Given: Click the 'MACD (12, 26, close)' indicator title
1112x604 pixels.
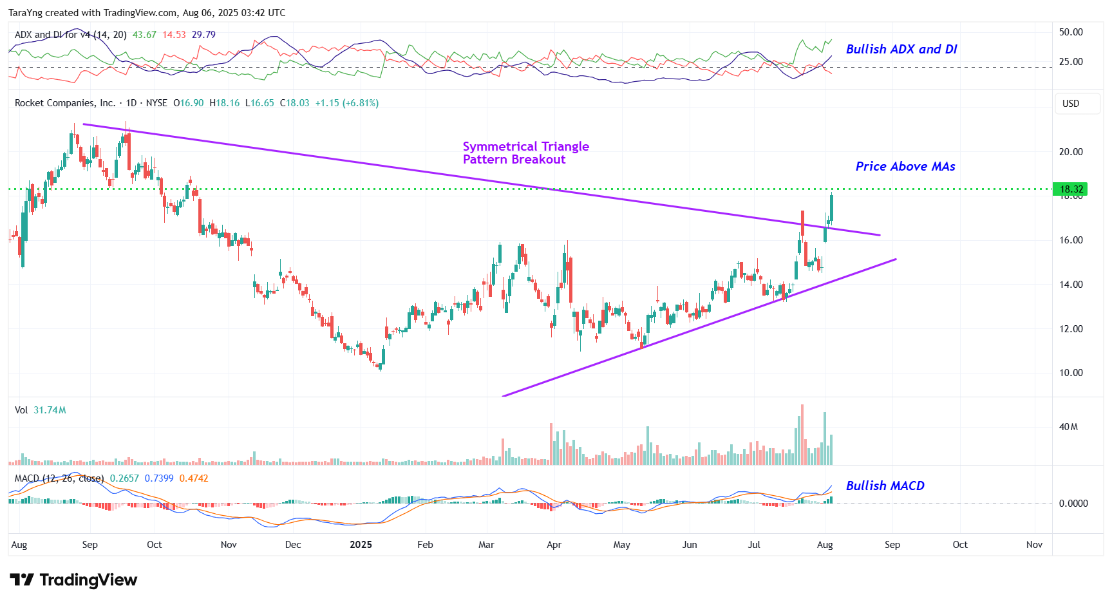Looking at the screenshot, I should [59, 478].
